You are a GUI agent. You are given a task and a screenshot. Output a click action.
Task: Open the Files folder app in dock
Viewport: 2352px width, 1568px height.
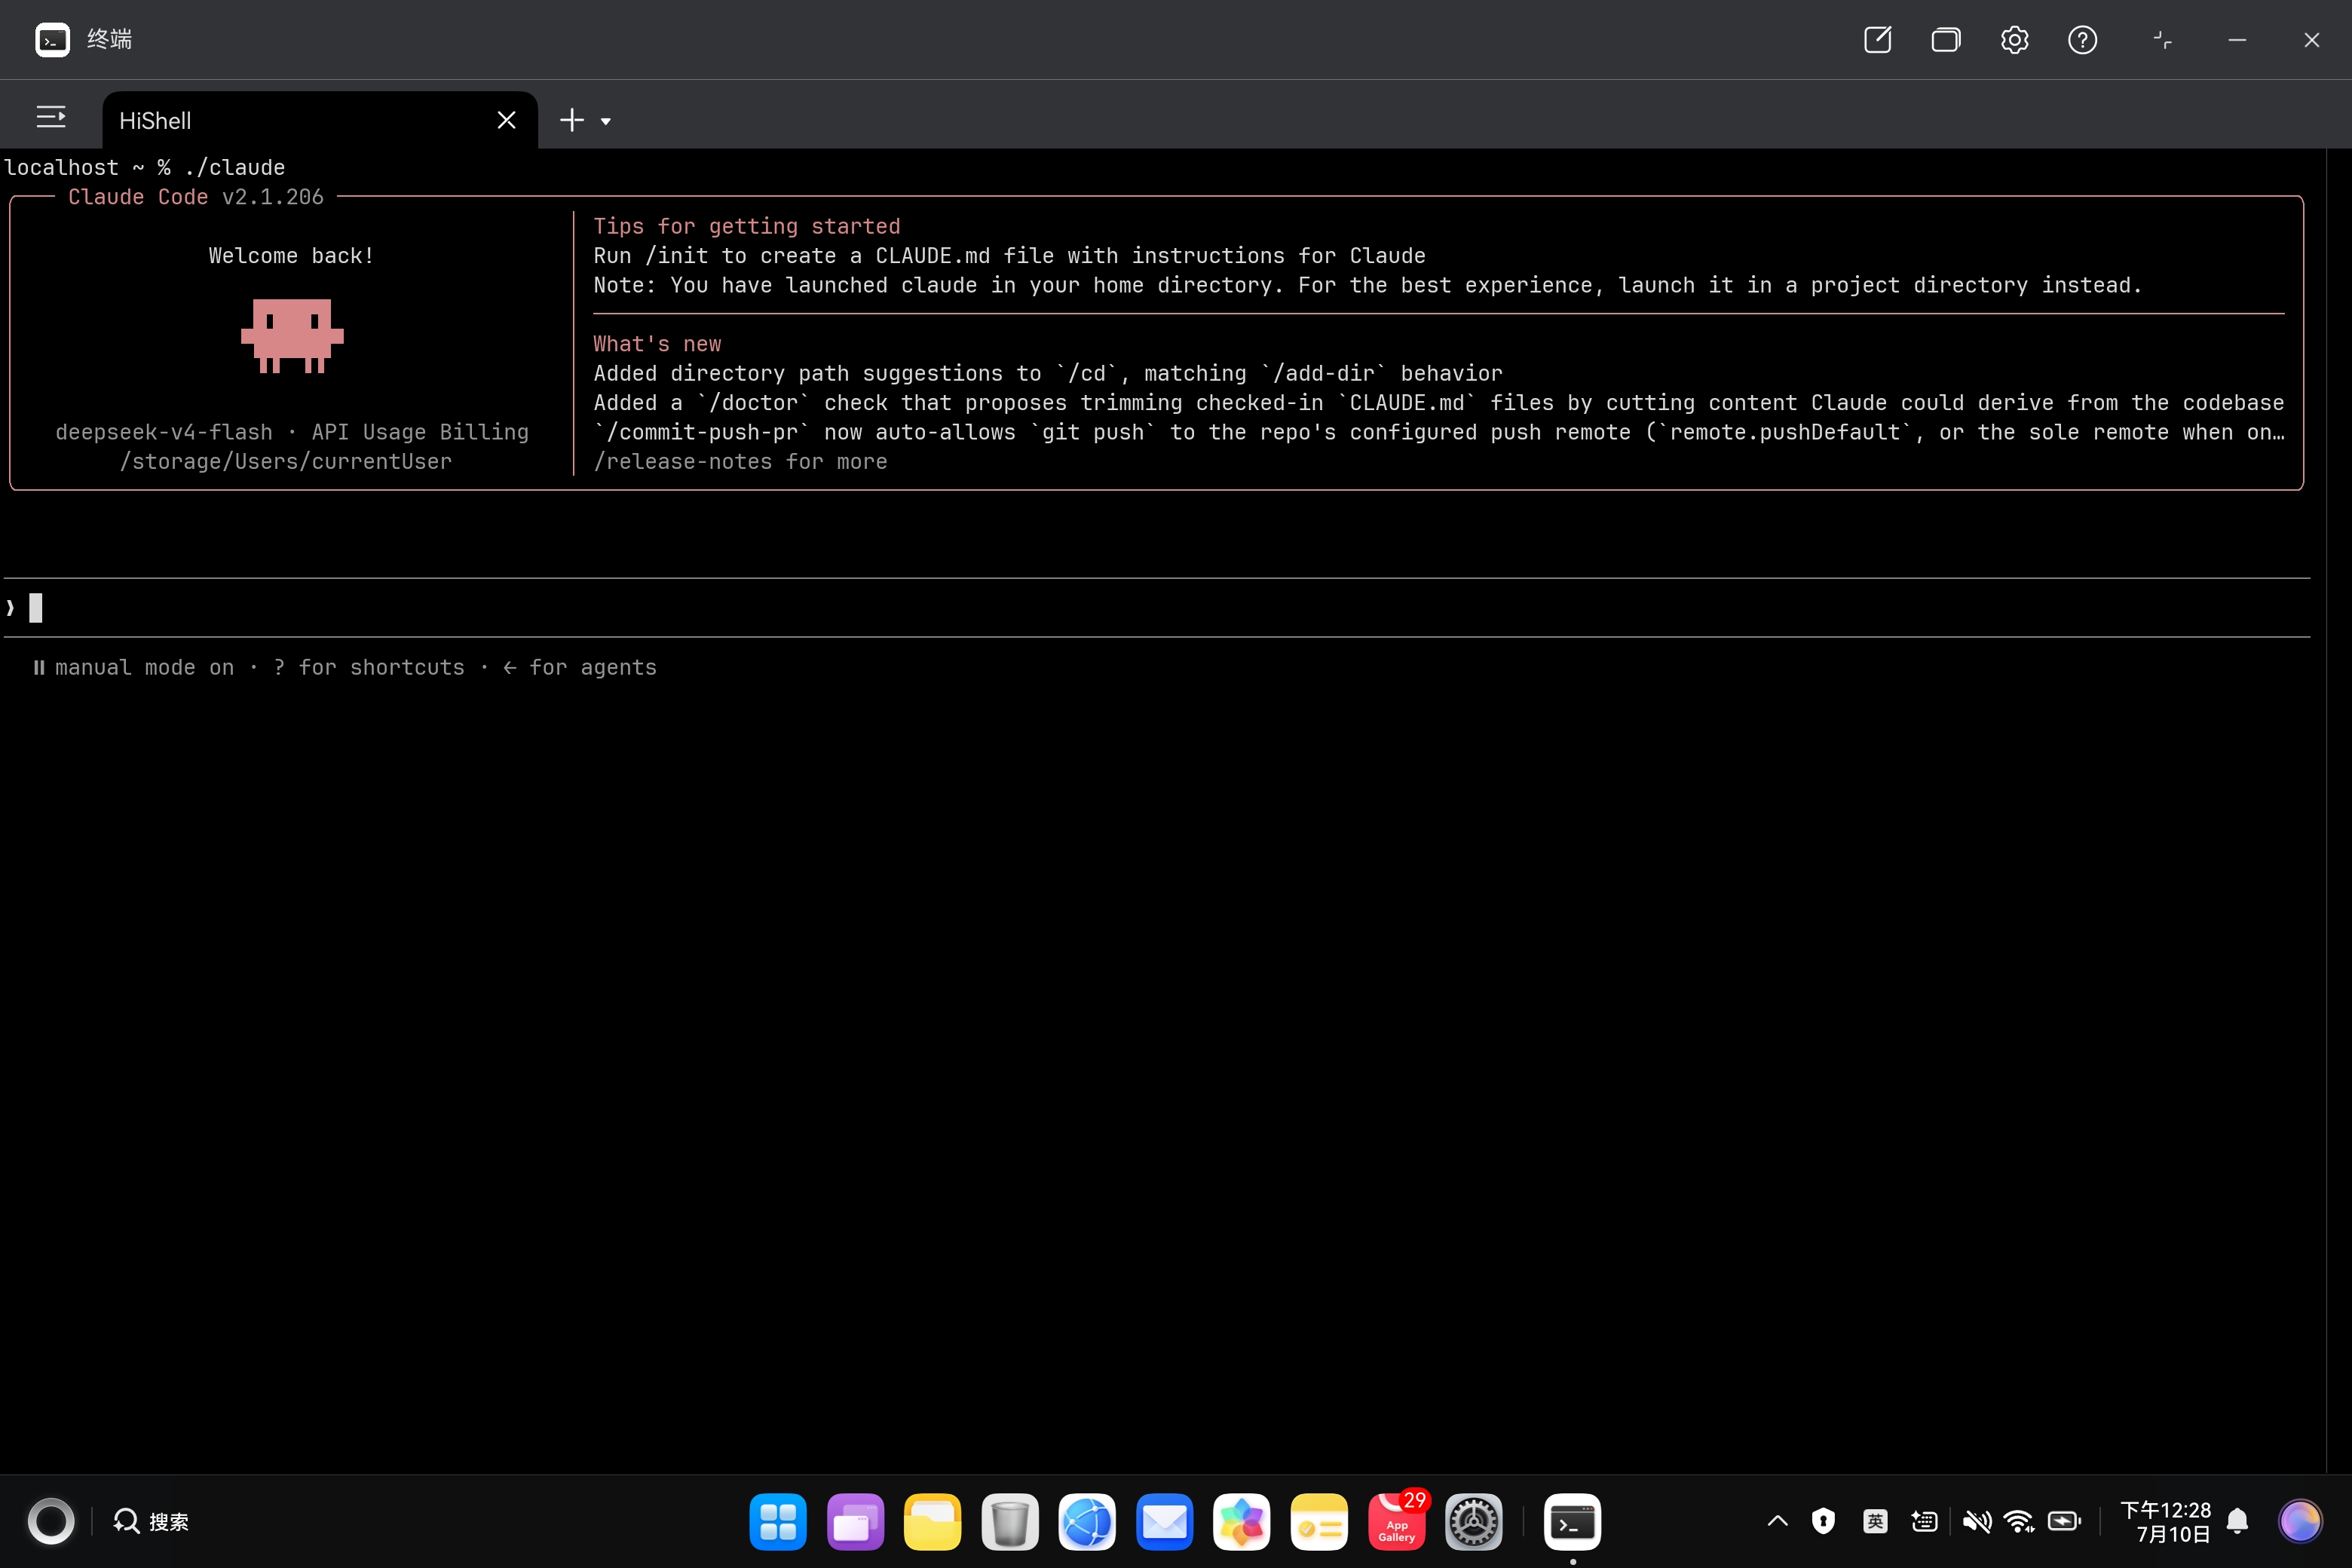point(932,1522)
